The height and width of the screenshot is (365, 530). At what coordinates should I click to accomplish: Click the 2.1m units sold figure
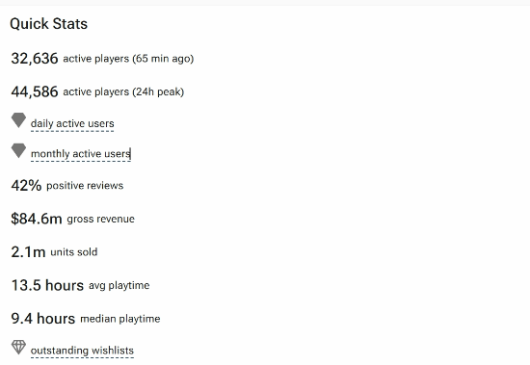28,252
